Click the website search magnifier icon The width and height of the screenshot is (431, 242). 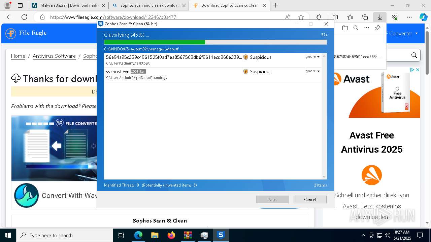click(414, 55)
